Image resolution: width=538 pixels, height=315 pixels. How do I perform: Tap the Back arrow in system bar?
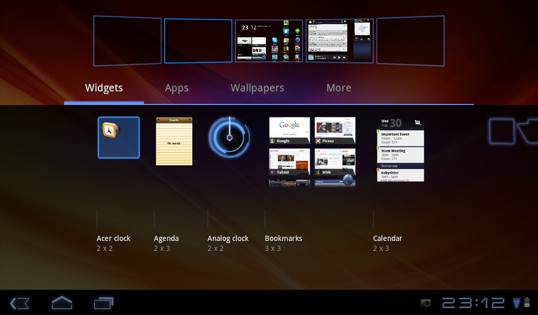coord(20,303)
